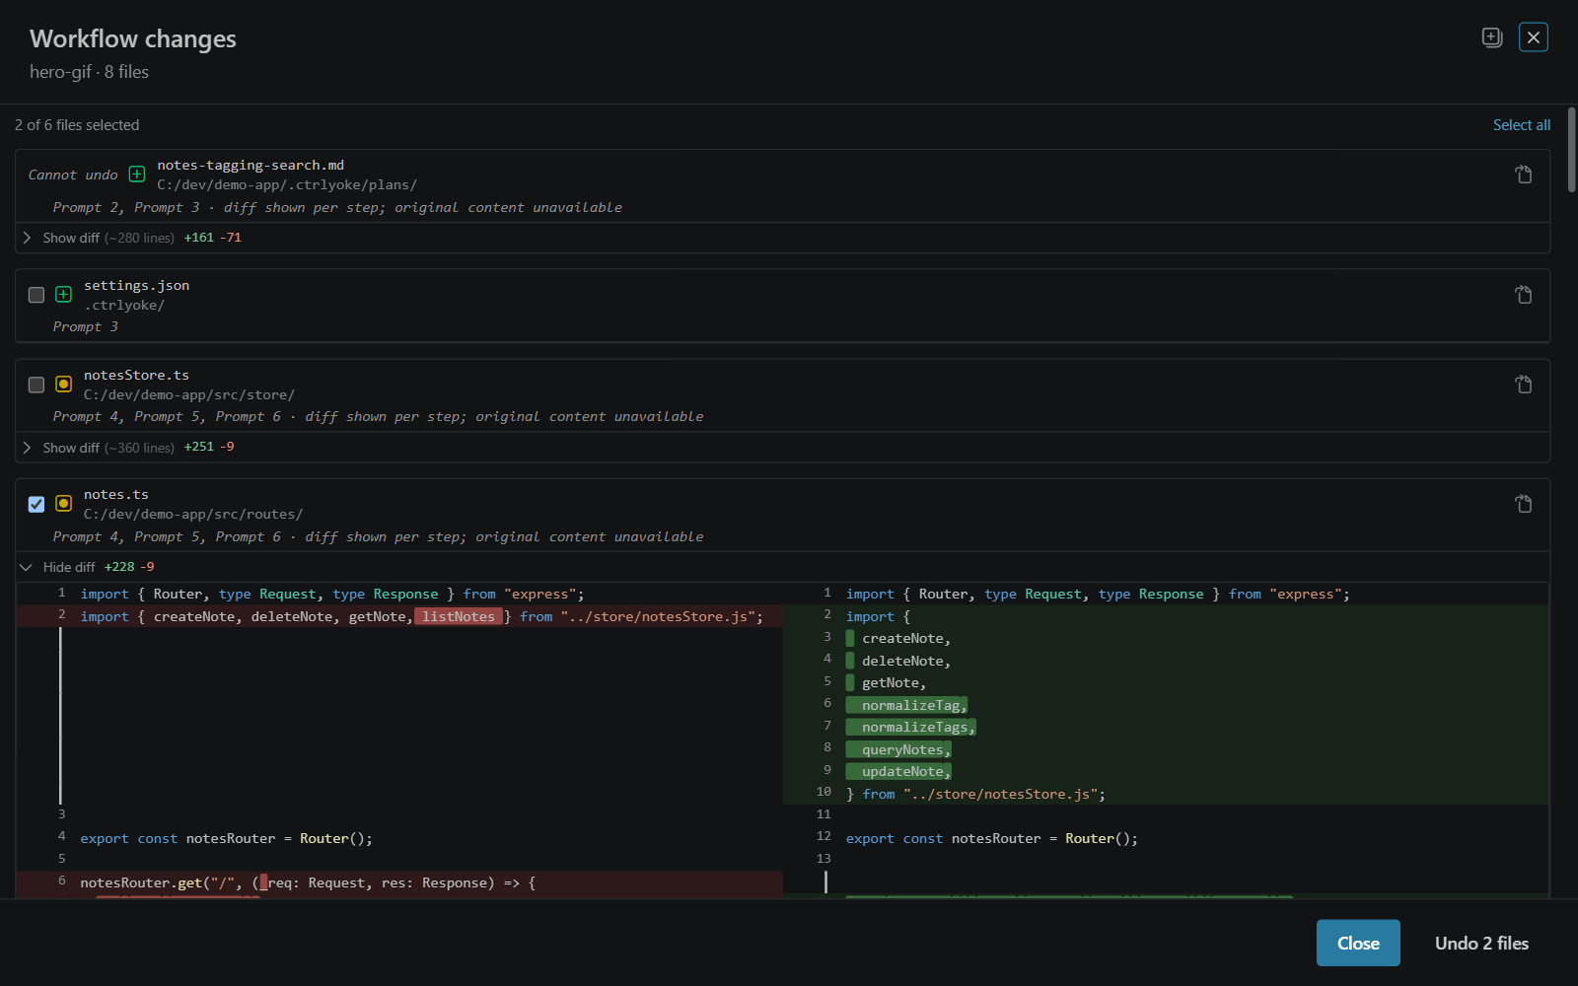Click the path C:/dev/demo-app/src/store/
Image resolution: width=1578 pixels, height=986 pixels.
click(x=189, y=394)
